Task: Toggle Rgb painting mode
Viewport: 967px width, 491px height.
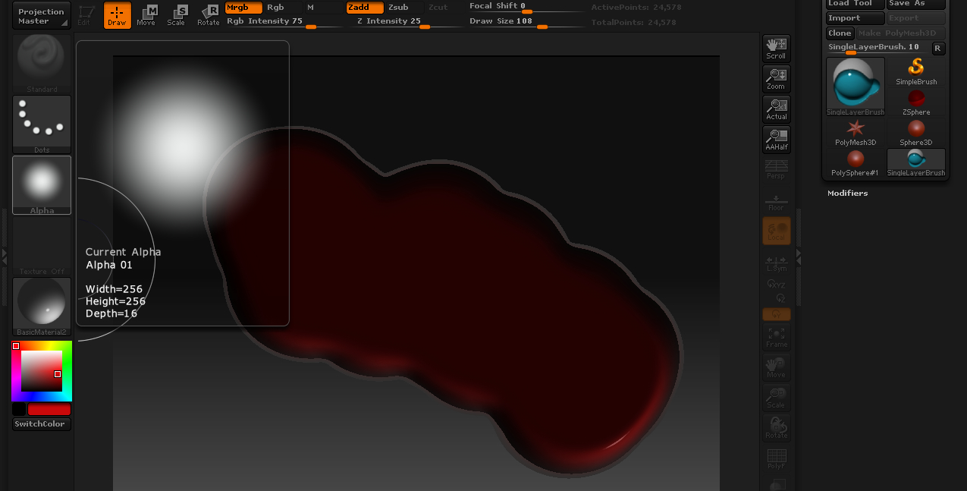Action: click(277, 8)
